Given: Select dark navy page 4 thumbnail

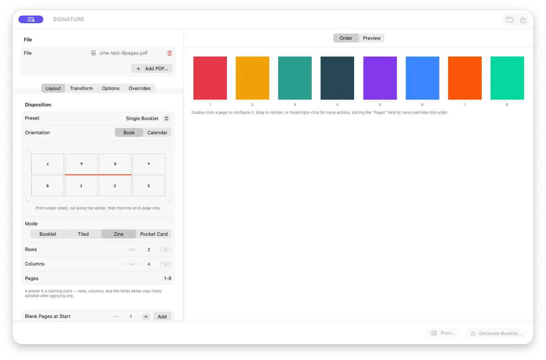Looking at the screenshot, I should tap(337, 78).
